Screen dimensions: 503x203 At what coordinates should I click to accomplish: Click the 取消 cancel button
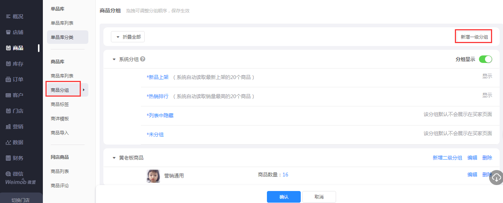[319, 197]
